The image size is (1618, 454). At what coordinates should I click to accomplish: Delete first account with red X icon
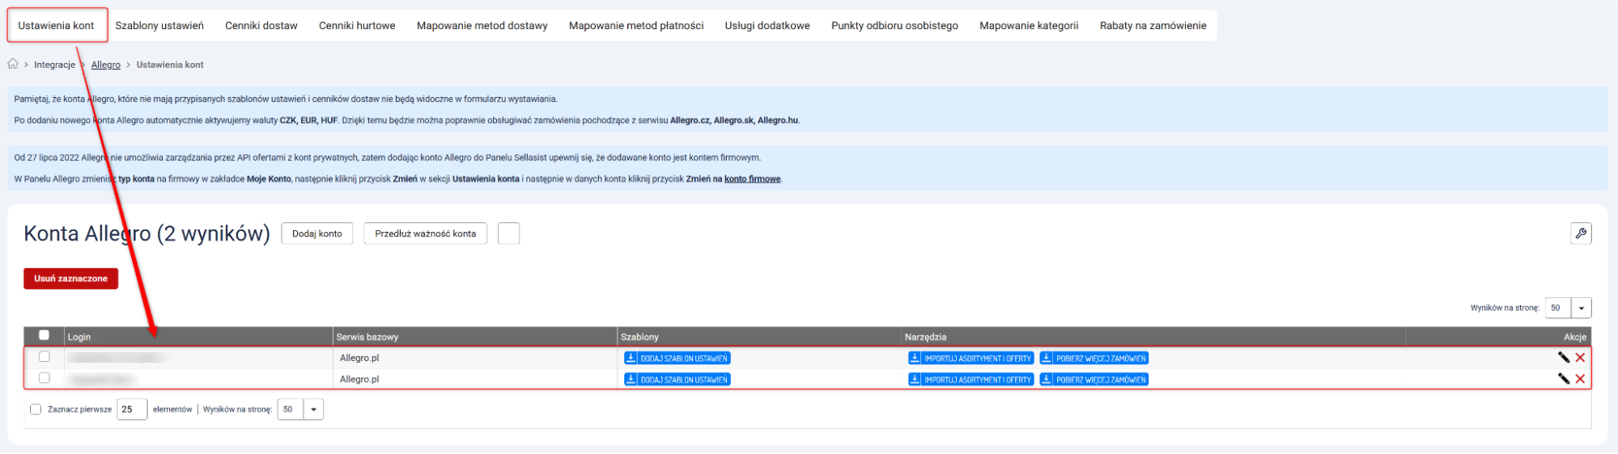pos(1580,358)
